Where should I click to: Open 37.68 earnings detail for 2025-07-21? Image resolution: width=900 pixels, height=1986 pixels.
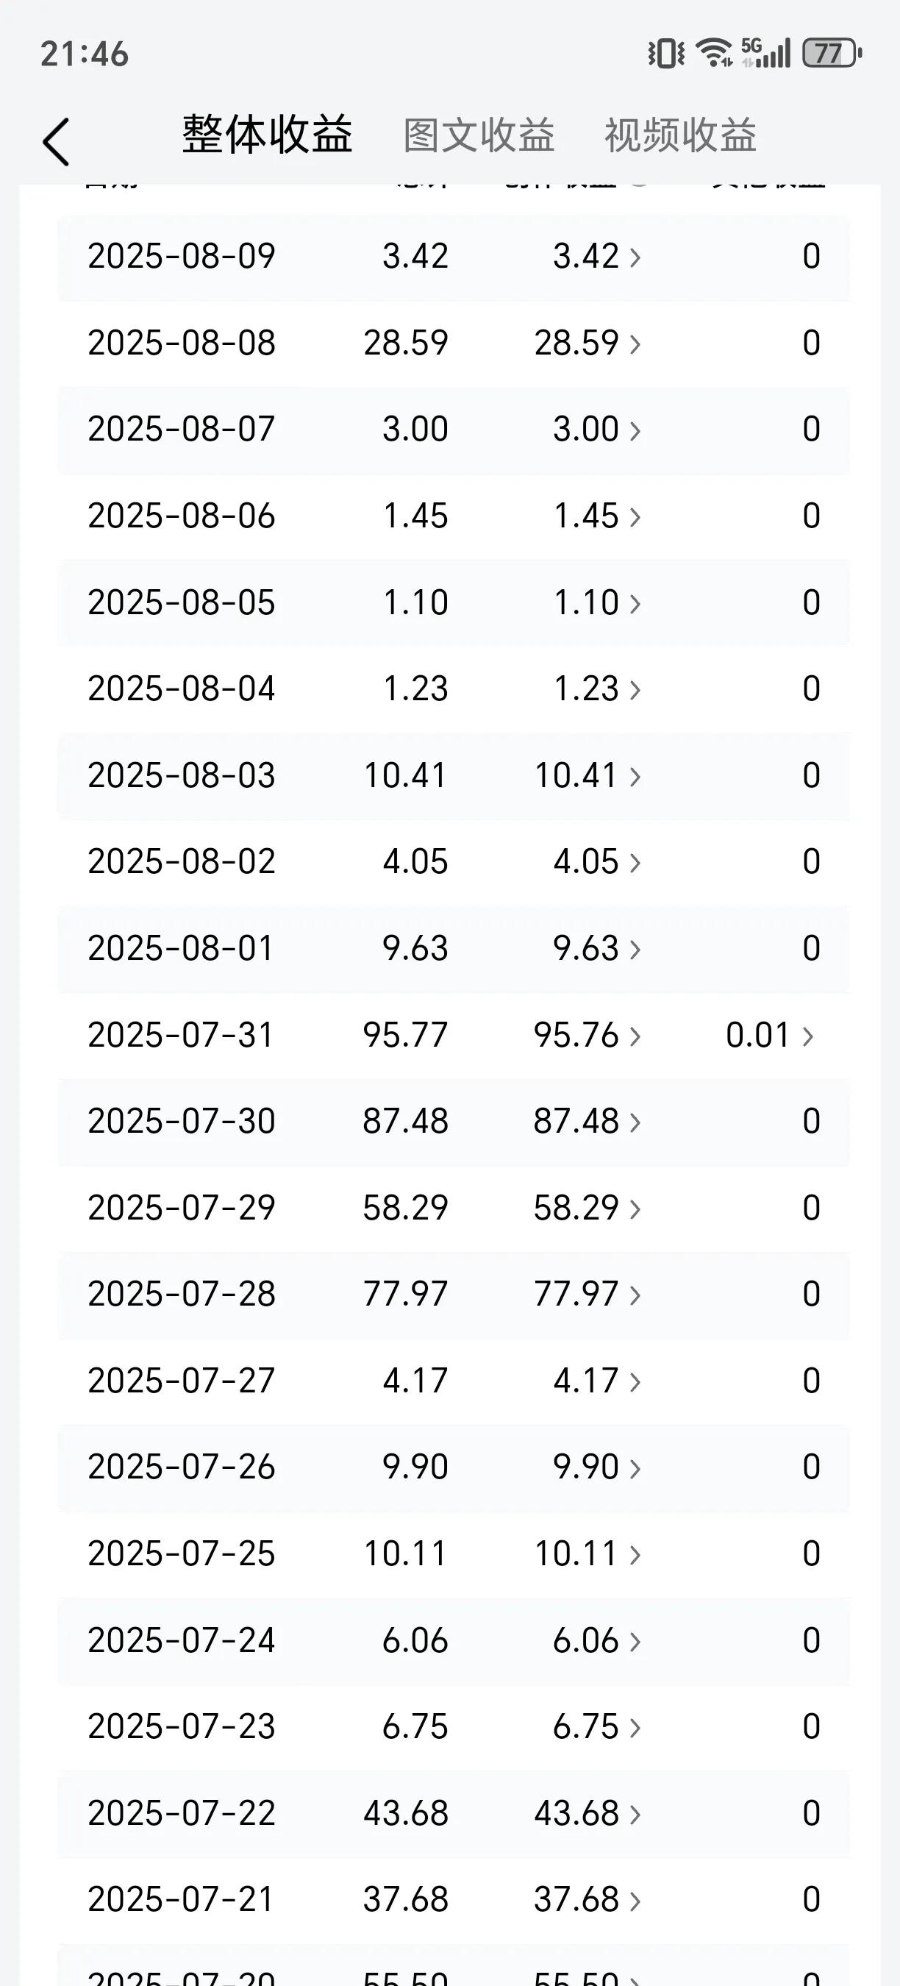[588, 1899]
